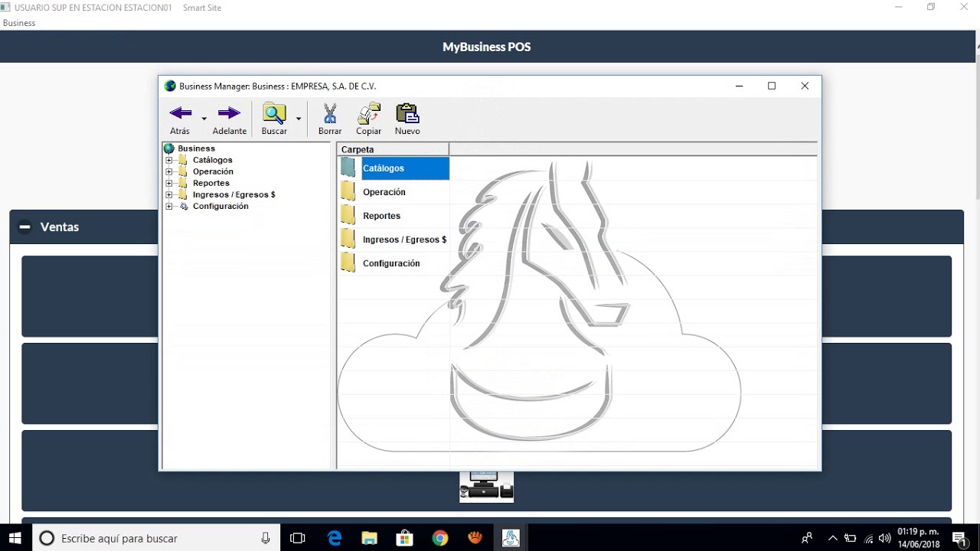Click the Operación folder icon in the list

click(348, 191)
